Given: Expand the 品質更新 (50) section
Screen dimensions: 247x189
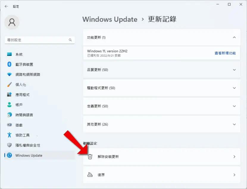Looking at the screenshot, I should [x=162, y=70].
